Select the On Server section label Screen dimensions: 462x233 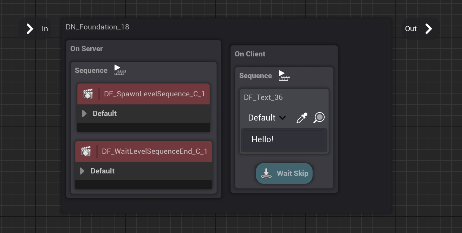pos(86,49)
